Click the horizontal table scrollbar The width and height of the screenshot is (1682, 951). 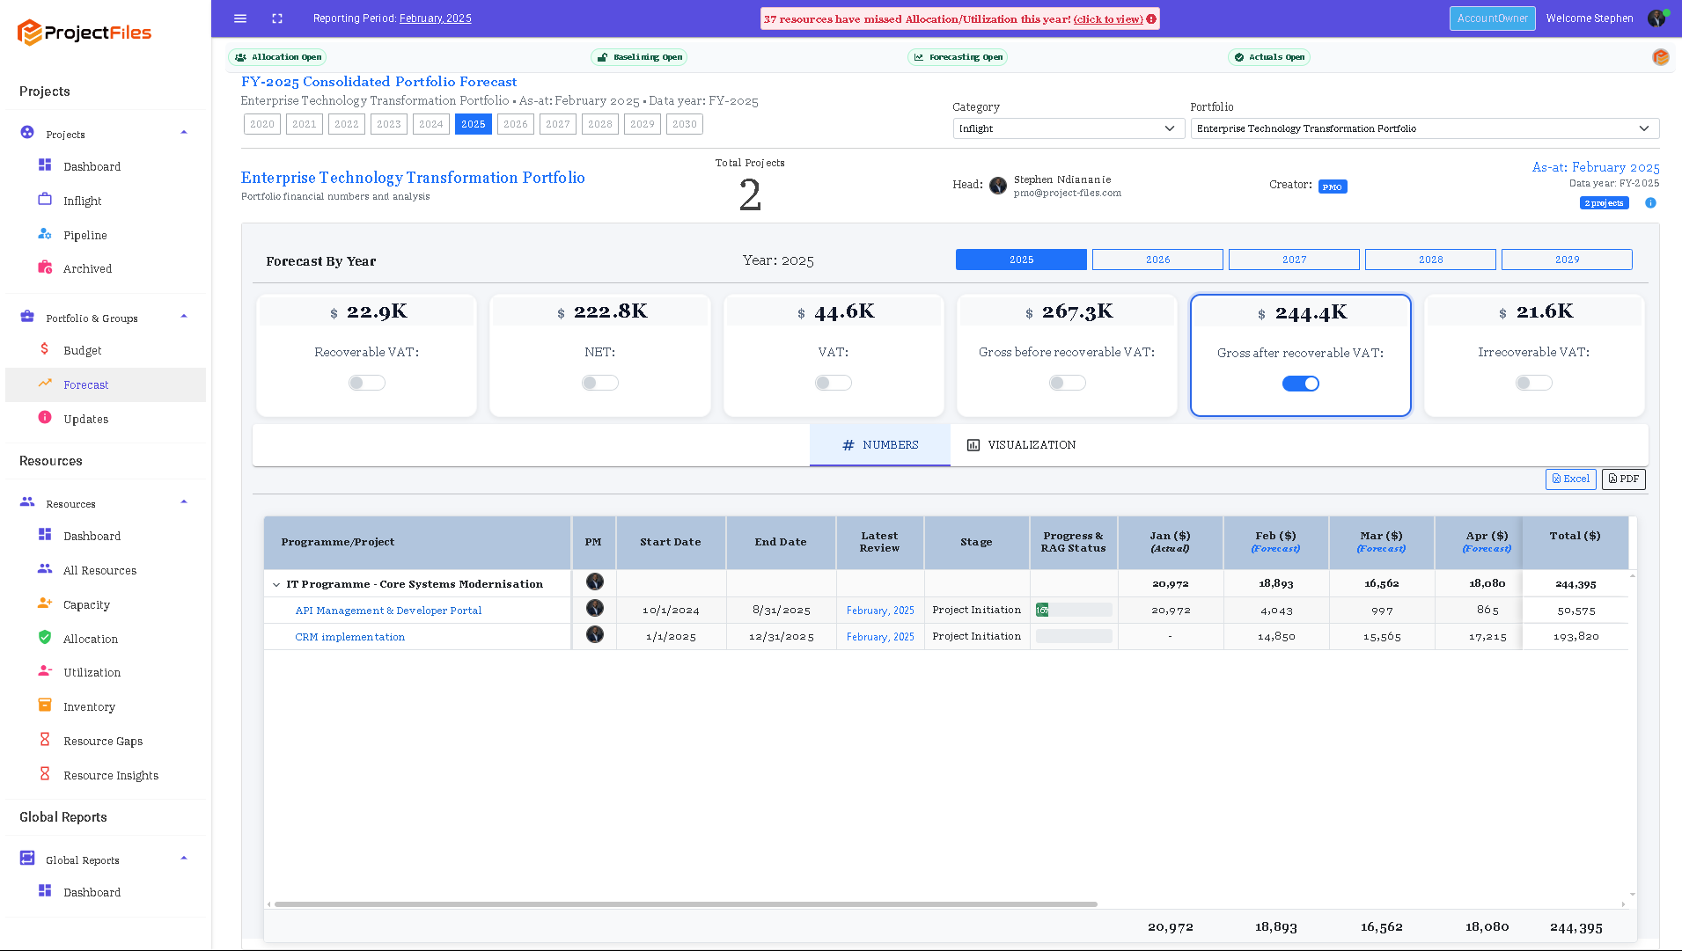coord(686,904)
